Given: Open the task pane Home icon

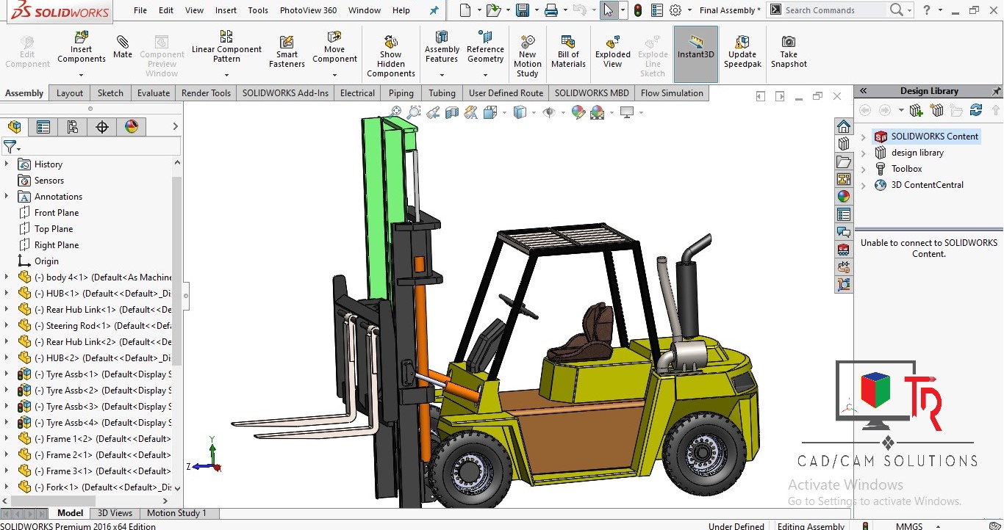Looking at the screenshot, I should [x=844, y=126].
